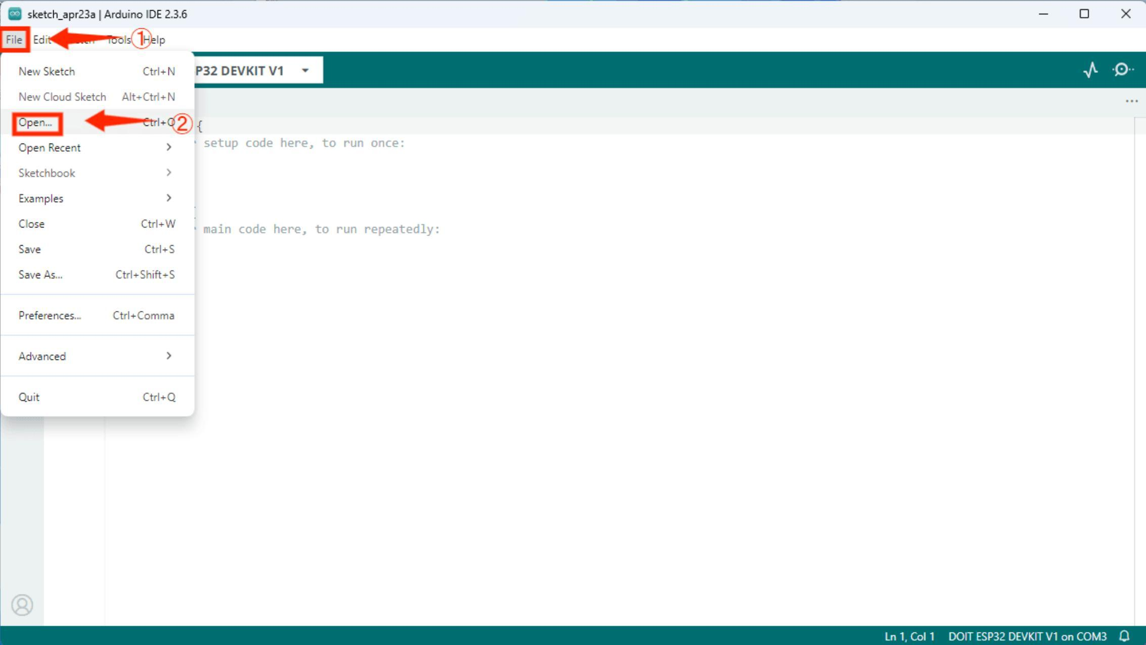The height and width of the screenshot is (645, 1146).
Task: Click the setup code comment line
Action: (x=303, y=143)
